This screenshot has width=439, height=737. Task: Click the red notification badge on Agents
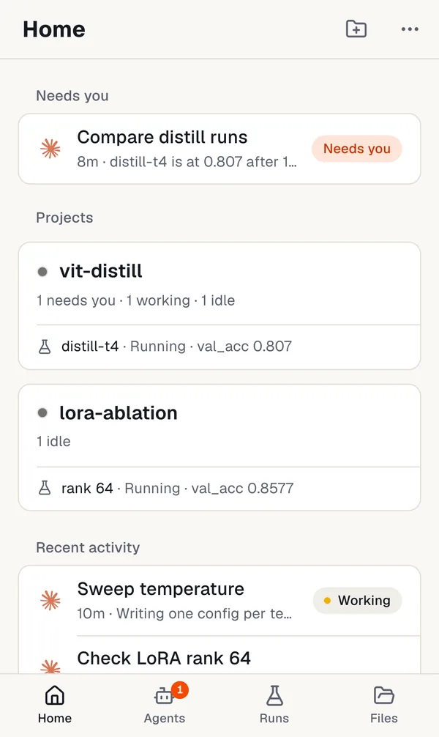pyautogui.click(x=180, y=689)
